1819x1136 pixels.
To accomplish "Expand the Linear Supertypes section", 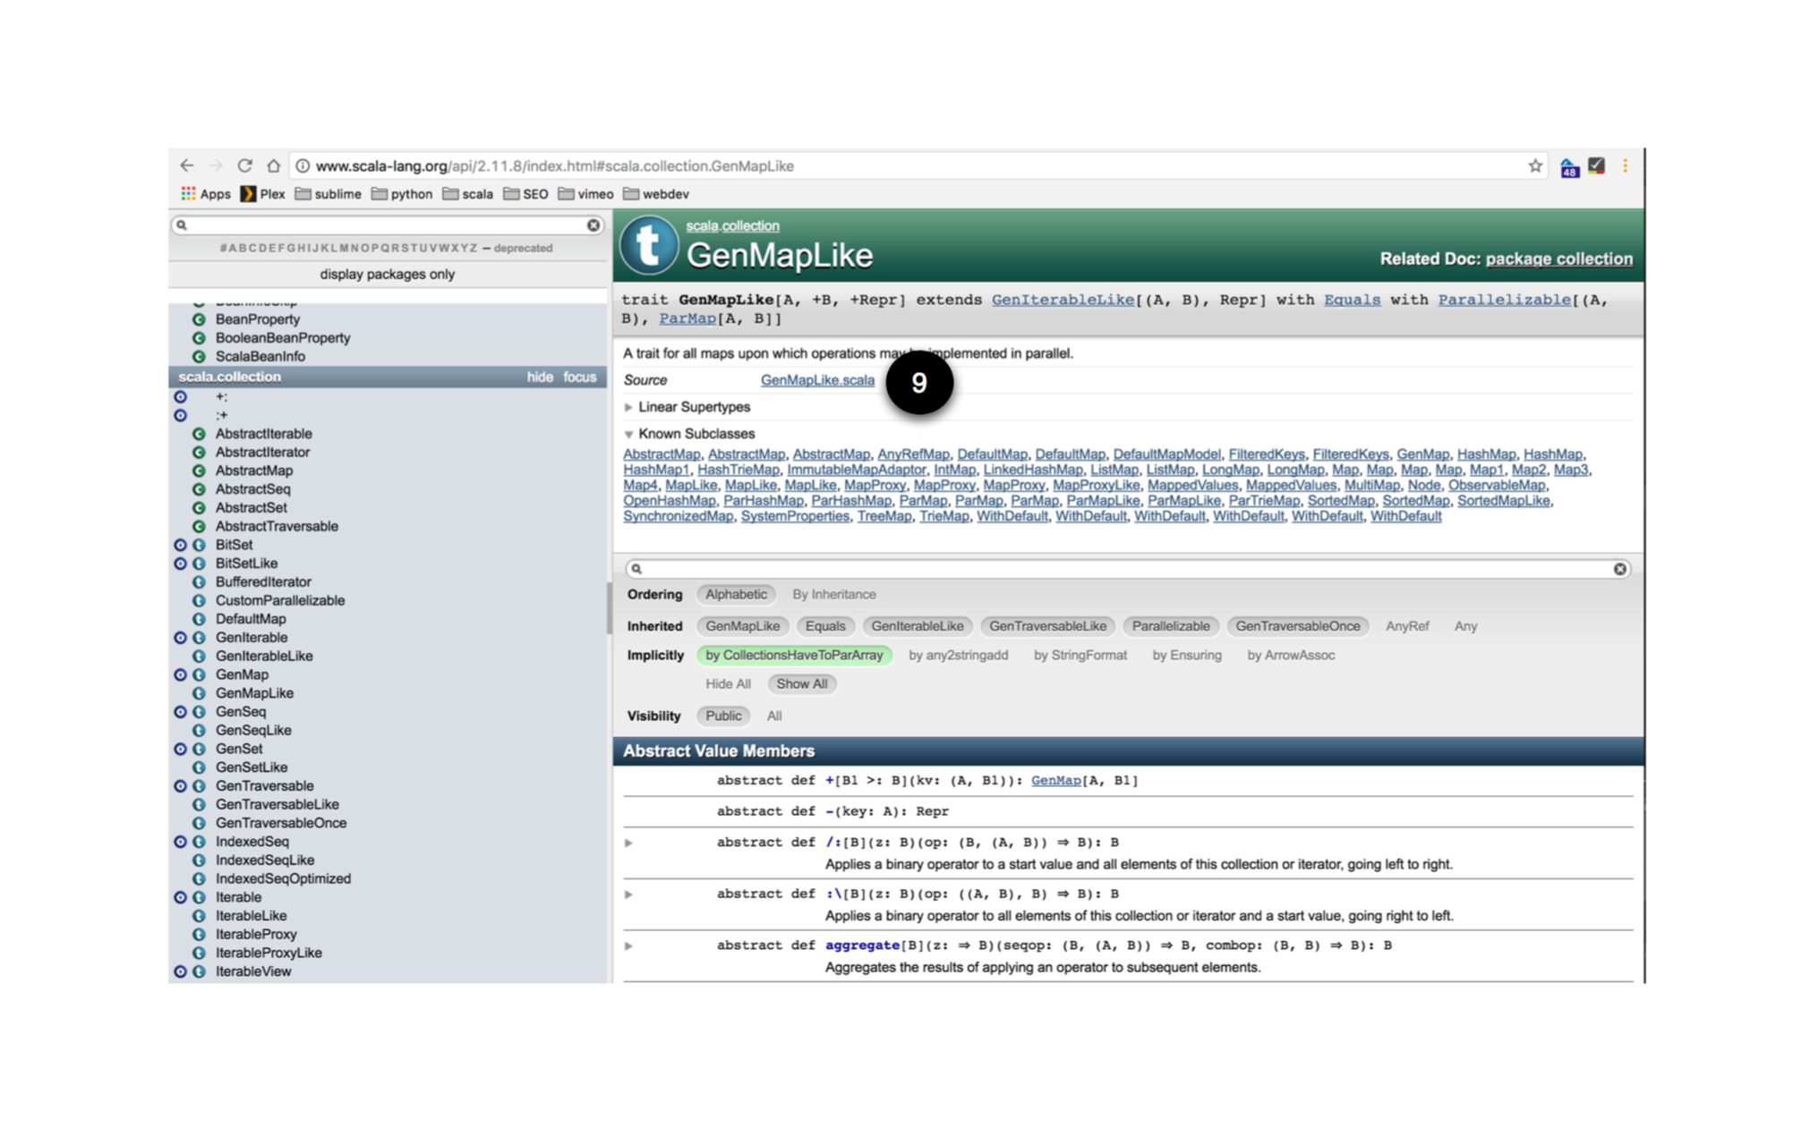I will point(629,407).
